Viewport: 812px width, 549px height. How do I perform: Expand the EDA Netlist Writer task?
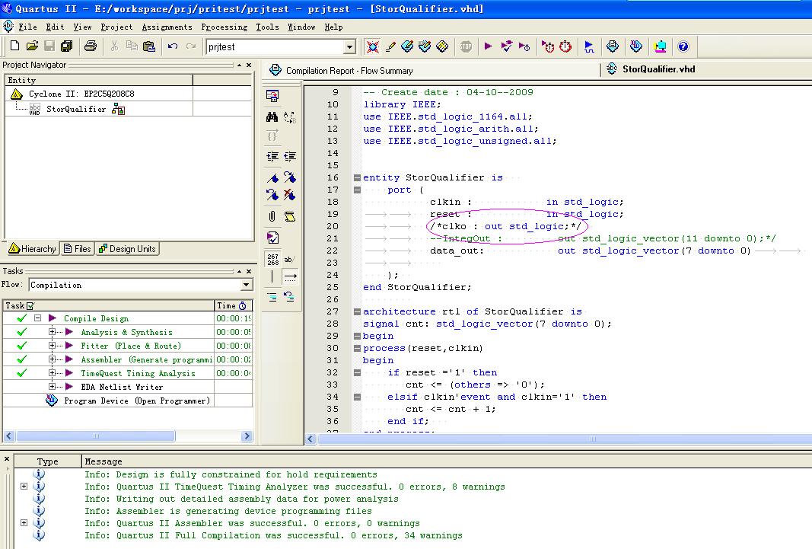(52, 386)
